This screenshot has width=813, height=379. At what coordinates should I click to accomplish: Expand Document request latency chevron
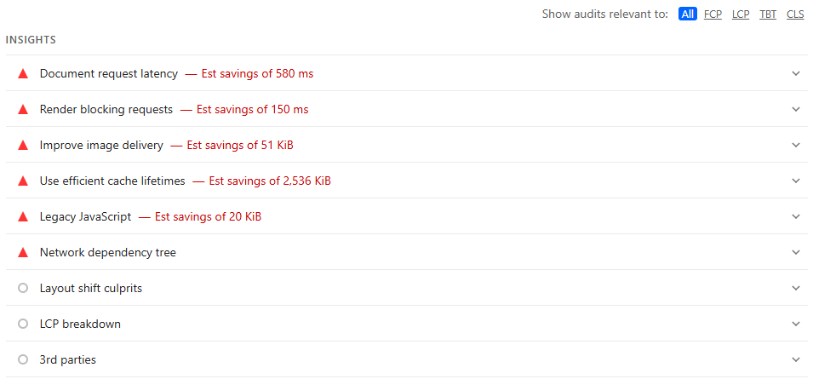(796, 74)
